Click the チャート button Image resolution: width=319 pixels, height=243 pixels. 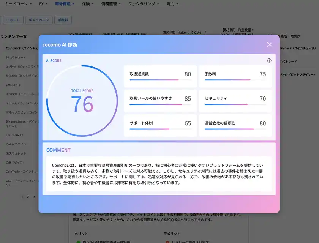13,20
